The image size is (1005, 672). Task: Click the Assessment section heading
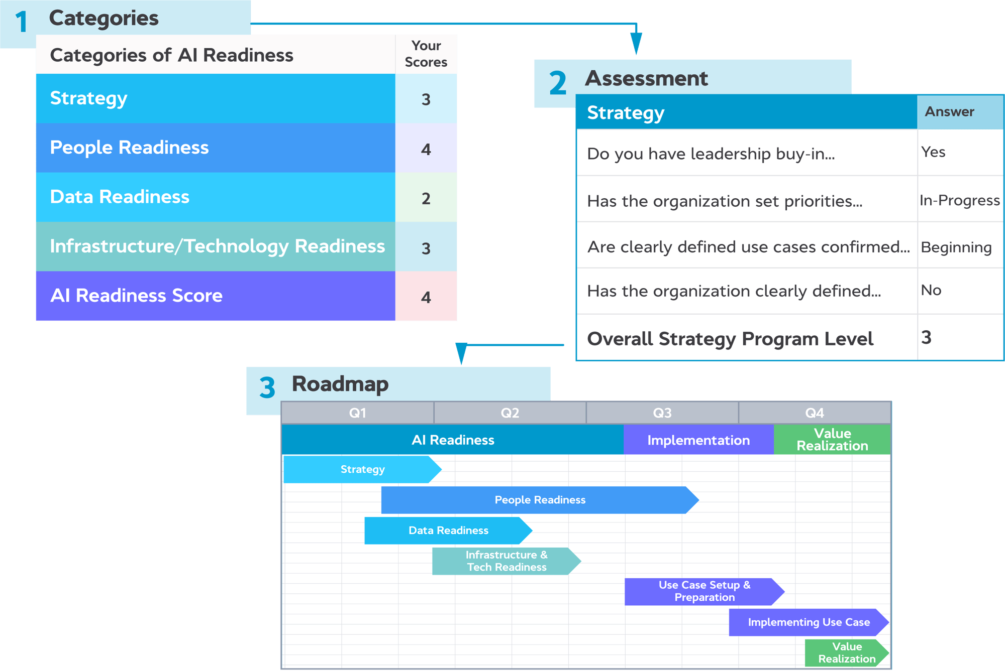click(646, 78)
